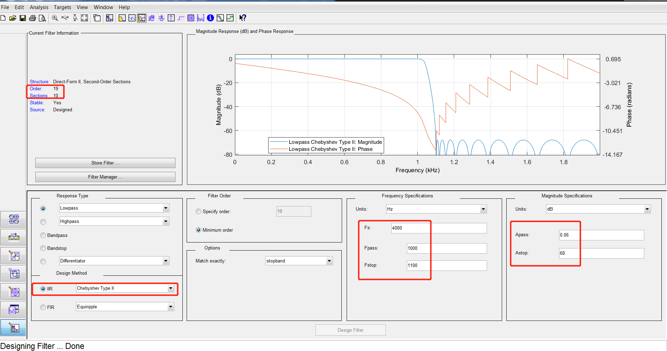Select the Highpass response type radio button
The width and height of the screenshot is (667, 351).
[43, 222]
